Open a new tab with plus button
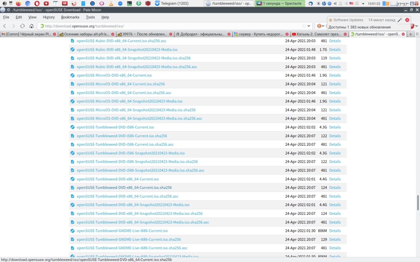This screenshot has width=420, height=262. (410, 34)
